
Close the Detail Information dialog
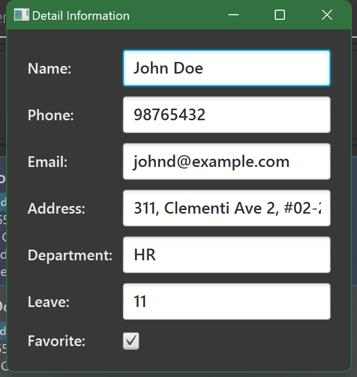327,15
